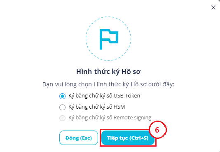Select the disabled Remote signing radio circle

click(x=62, y=118)
